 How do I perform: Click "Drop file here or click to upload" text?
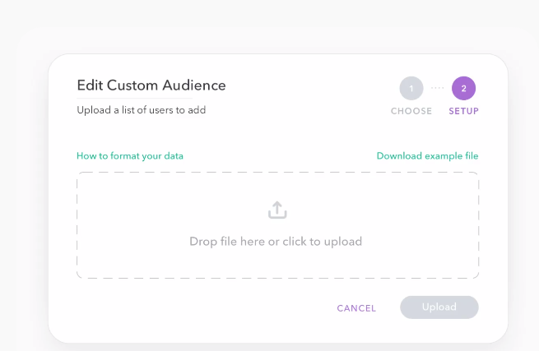click(276, 242)
